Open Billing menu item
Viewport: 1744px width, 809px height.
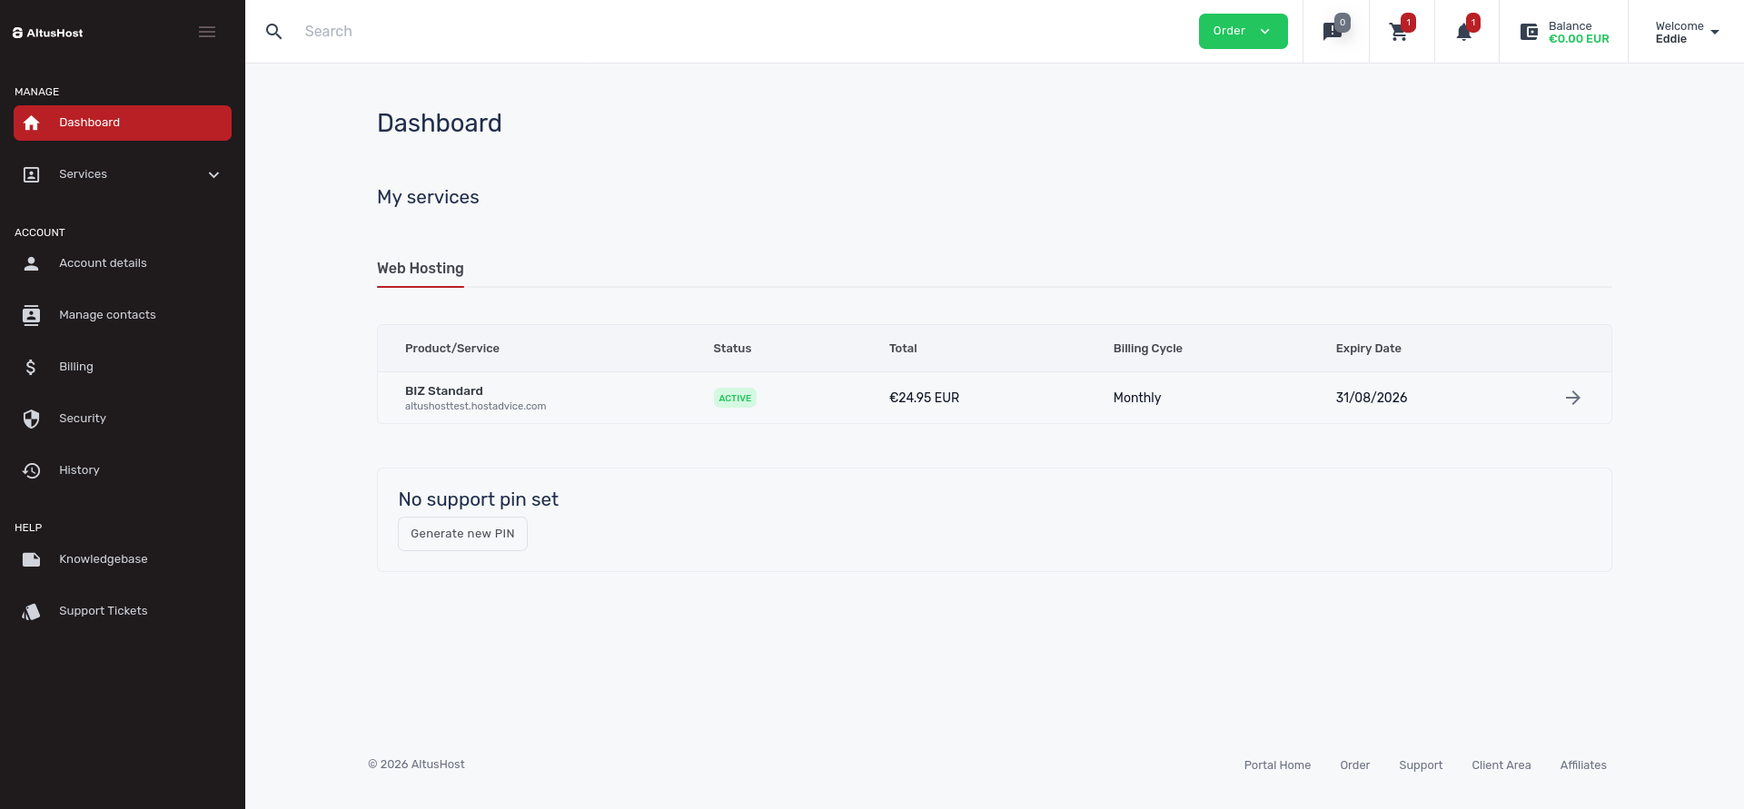click(x=123, y=367)
